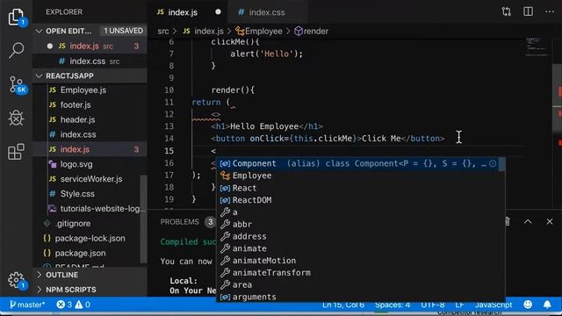Switch to the index.css editor tab

(267, 12)
